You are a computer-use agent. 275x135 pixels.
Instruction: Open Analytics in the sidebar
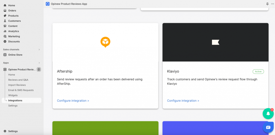(13, 31)
